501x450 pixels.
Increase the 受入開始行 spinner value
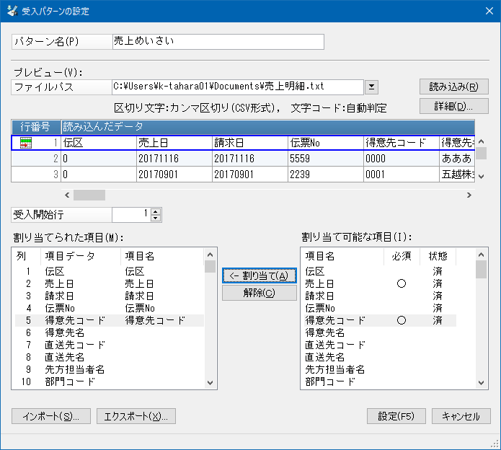[156, 211]
